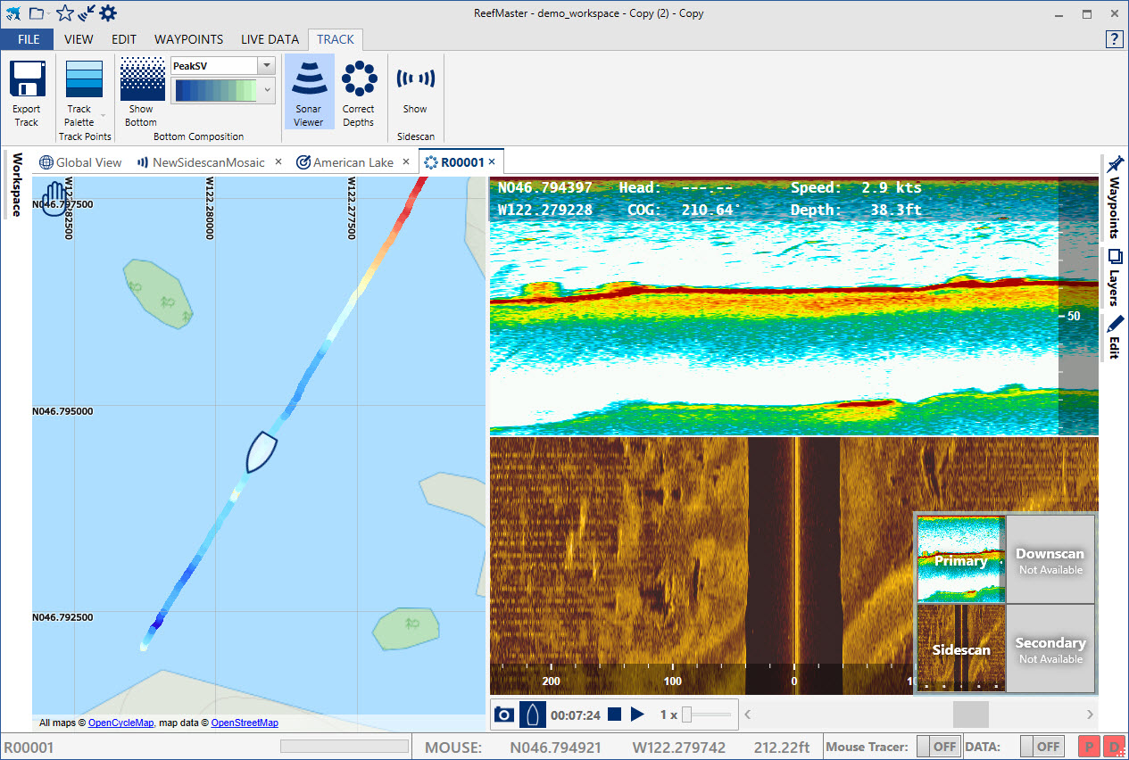The height and width of the screenshot is (760, 1129).
Task: Click the boat follow icon in playback bar
Action: 533,714
